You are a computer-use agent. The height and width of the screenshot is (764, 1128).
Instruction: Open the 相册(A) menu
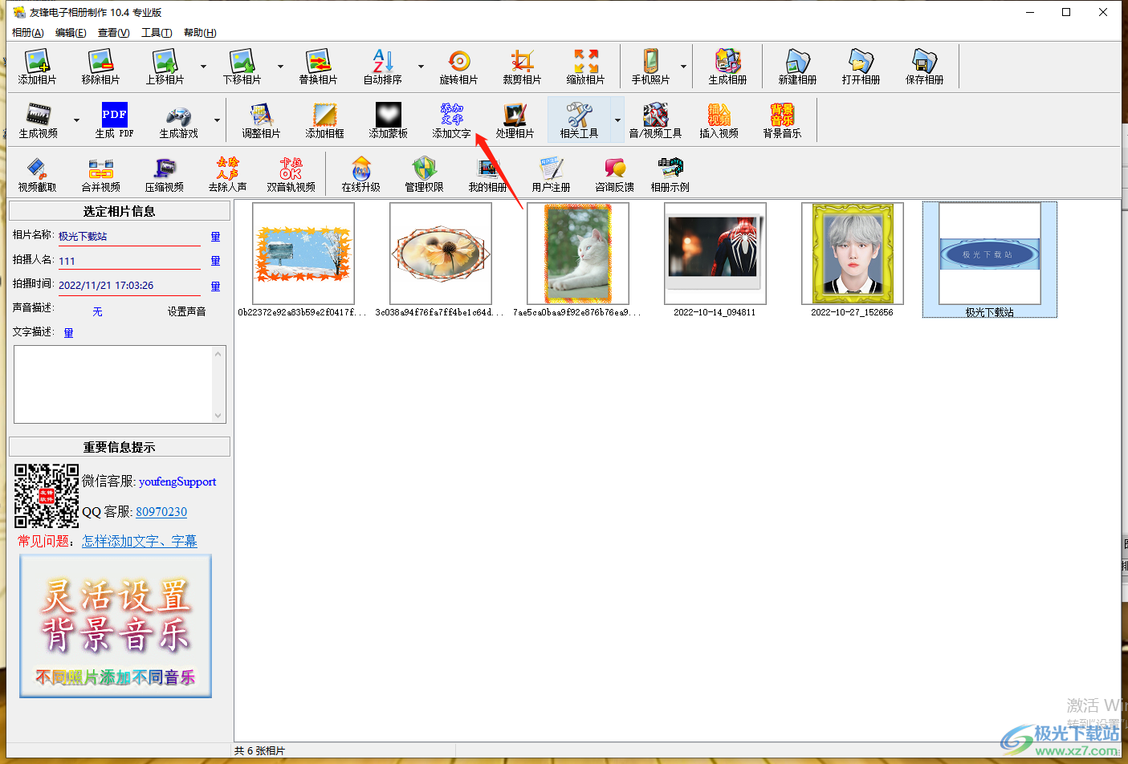point(28,33)
